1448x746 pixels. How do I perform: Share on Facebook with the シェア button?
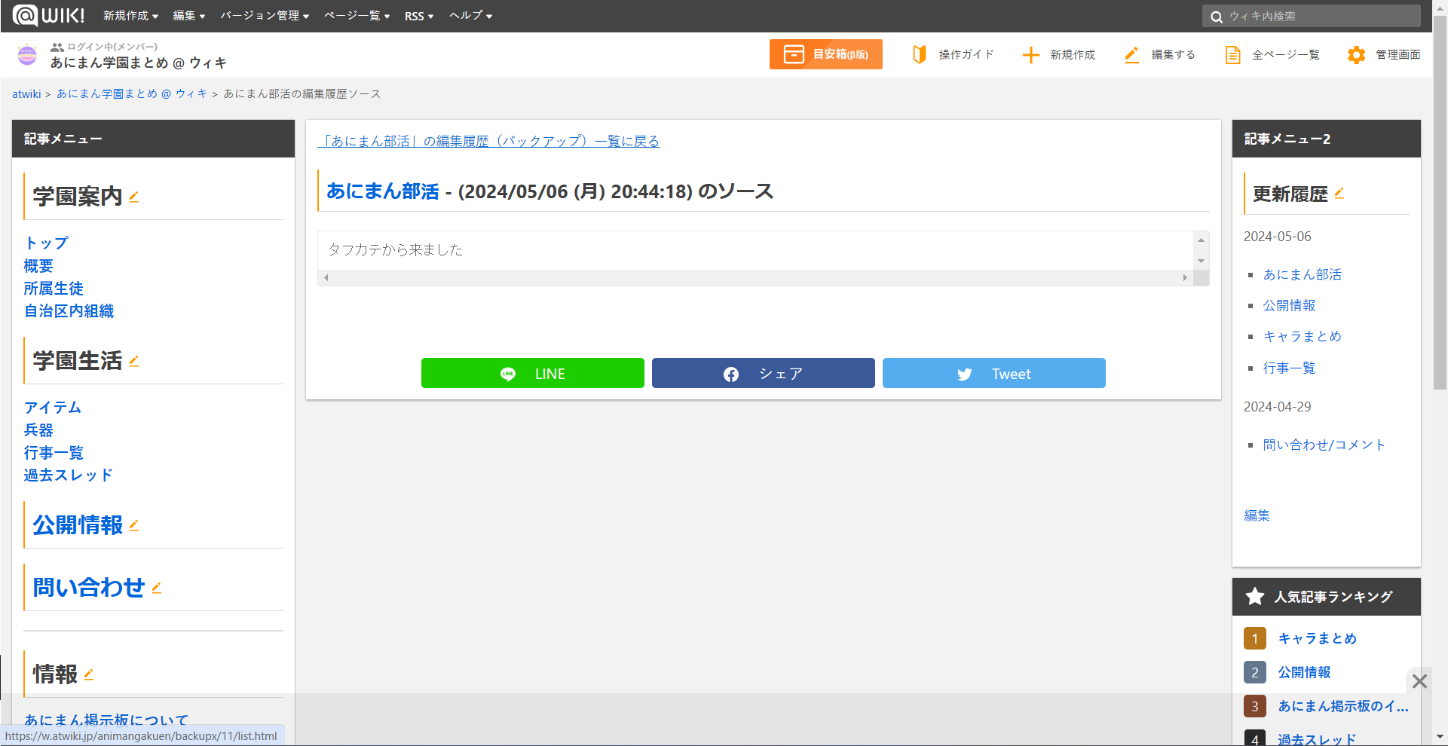click(x=763, y=374)
